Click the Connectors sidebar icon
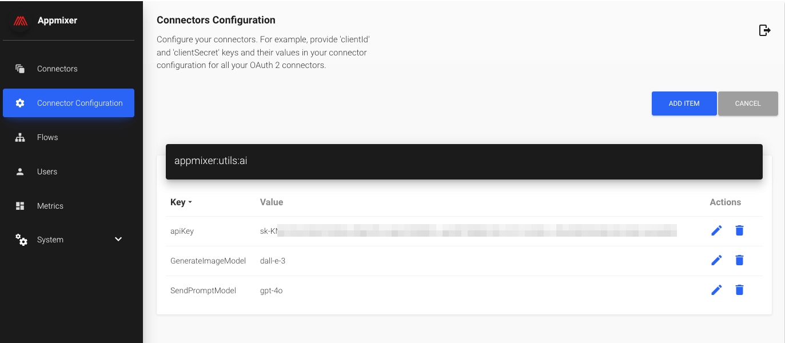Viewport: 785px width, 343px height. click(x=20, y=69)
